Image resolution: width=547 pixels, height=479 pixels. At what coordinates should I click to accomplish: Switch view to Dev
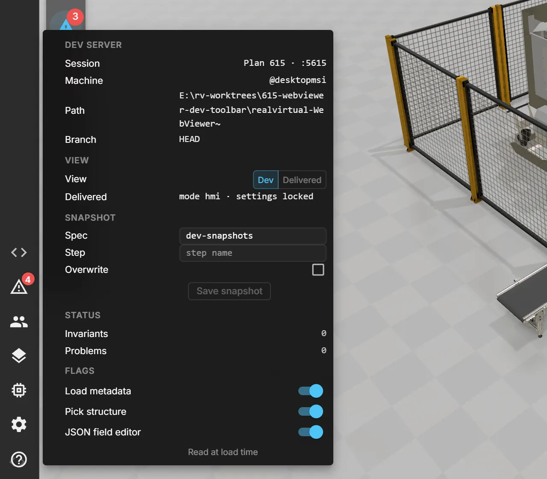(x=266, y=180)
